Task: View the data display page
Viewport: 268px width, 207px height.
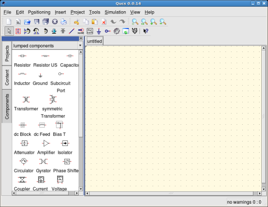Action: [x=126, y=31]
